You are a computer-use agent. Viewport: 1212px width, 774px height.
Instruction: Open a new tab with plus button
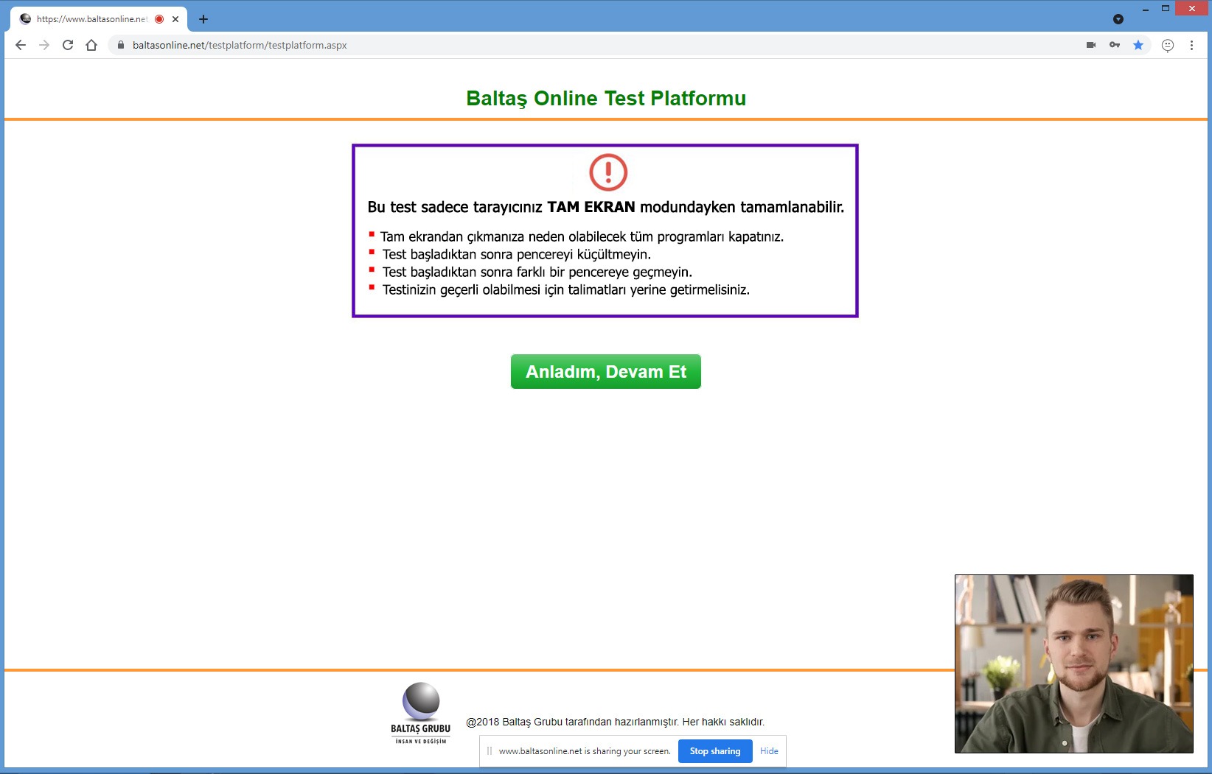click(x=203, y=19)
